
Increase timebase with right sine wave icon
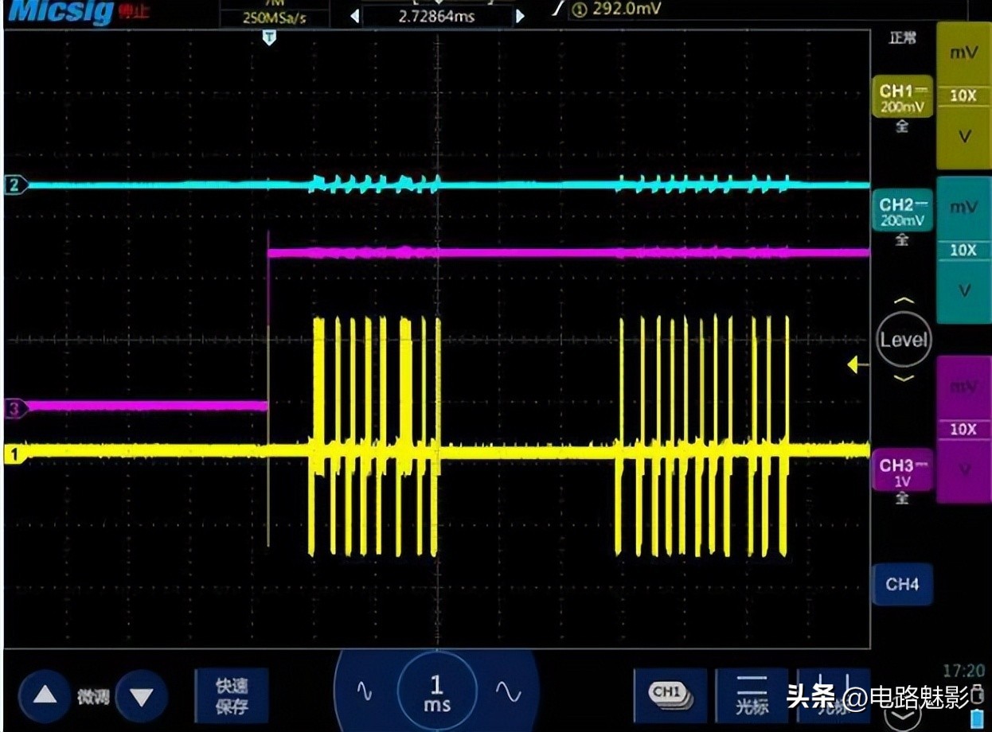[x=508, y=691]
